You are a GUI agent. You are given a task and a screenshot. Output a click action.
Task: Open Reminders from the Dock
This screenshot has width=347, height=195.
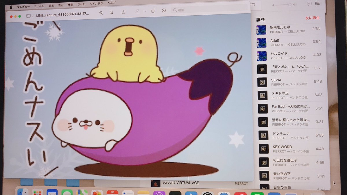coord(128,193)
